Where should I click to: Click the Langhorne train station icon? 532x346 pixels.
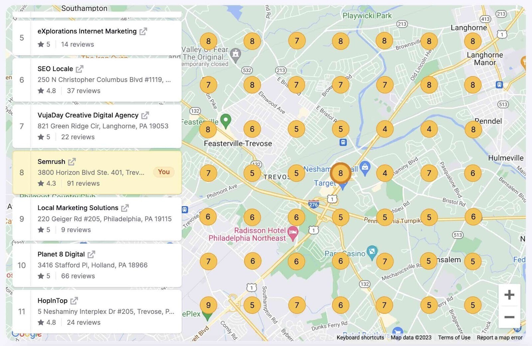pyautogui.click(x=499, y=85)
